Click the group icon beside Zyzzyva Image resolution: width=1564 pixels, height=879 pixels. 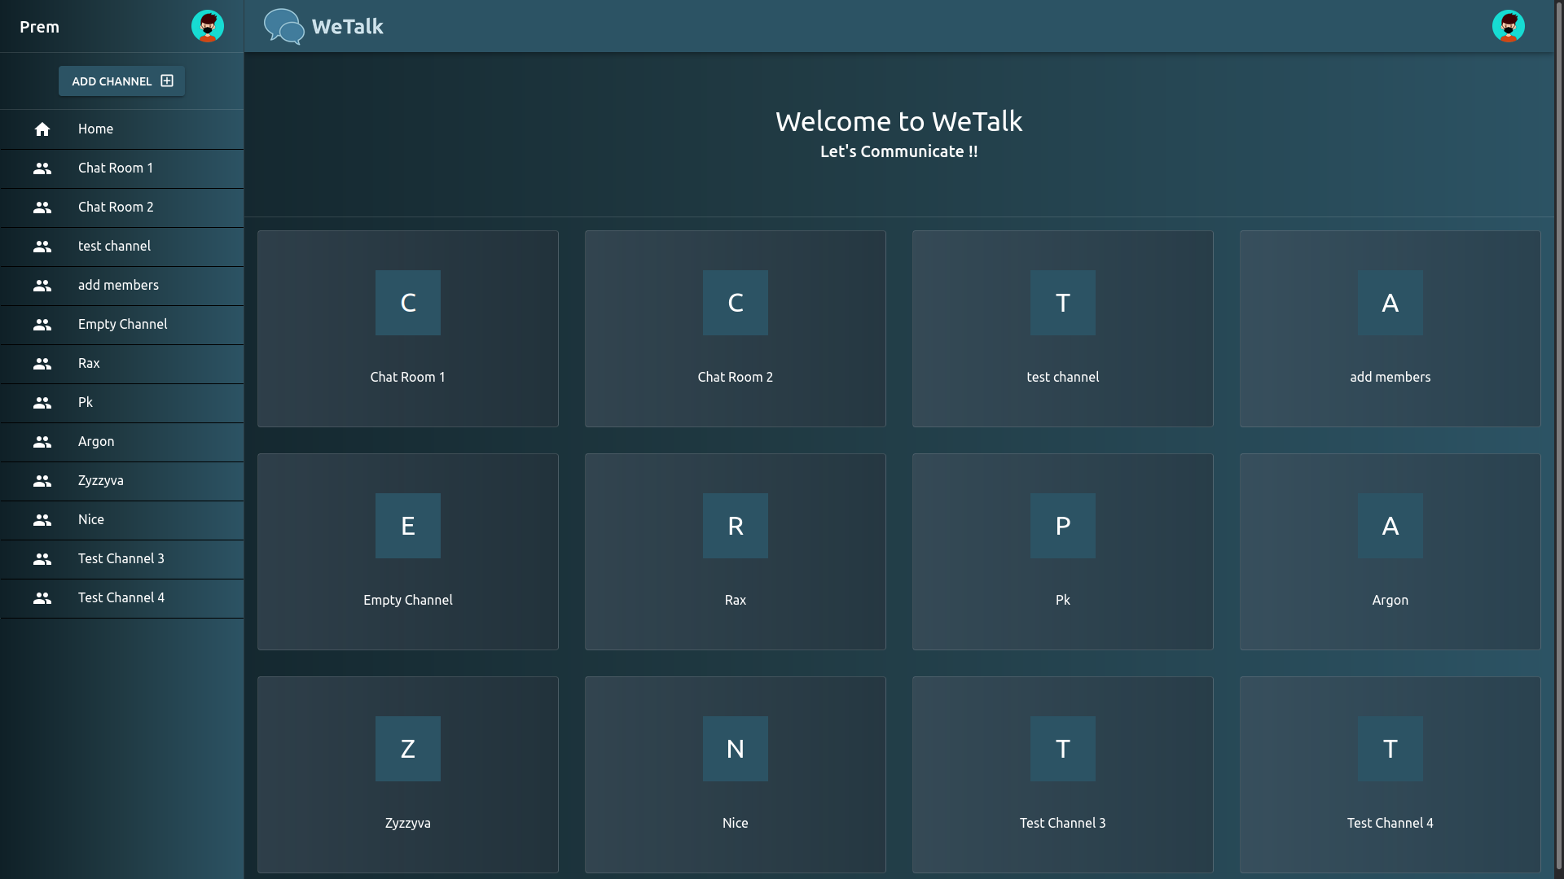click(x=42, y=481)
